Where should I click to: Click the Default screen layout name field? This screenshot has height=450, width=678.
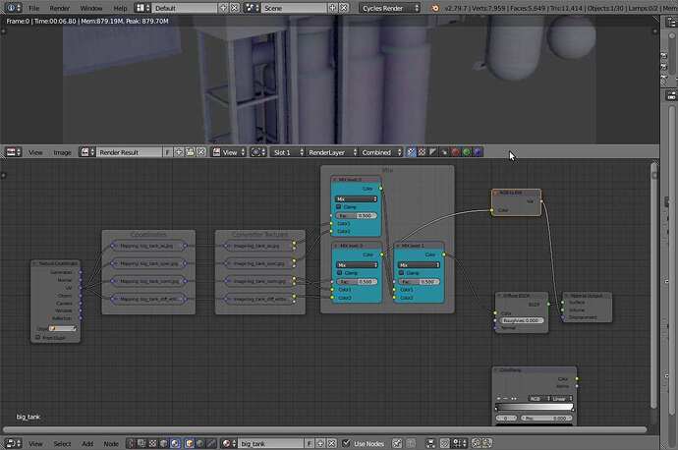point(185,8)
